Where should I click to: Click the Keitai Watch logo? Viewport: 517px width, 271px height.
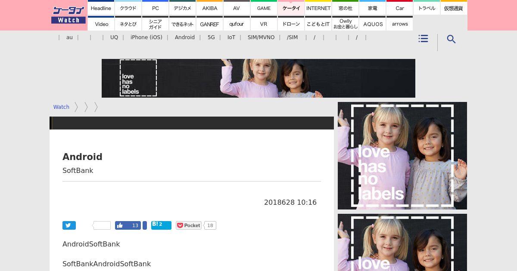[68, 15]
